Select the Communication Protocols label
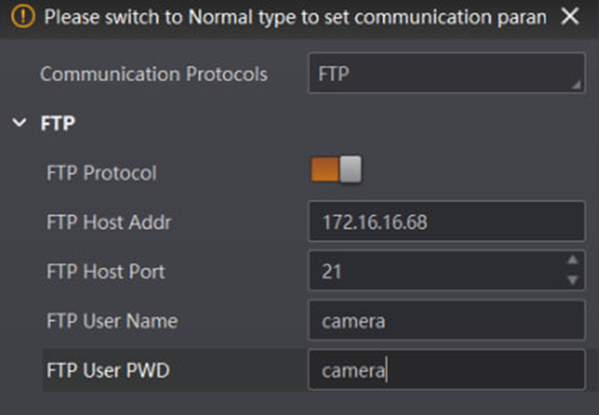Viewport: 599px width, 415px height. coord(154,74)
